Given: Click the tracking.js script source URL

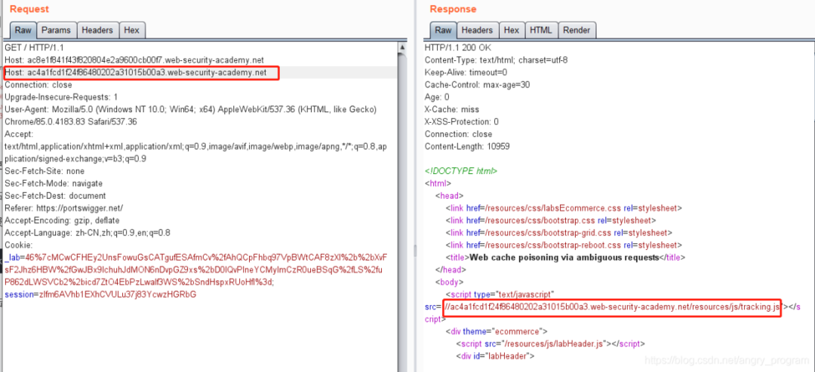Looking at the screenshot, I should point(610,306).
